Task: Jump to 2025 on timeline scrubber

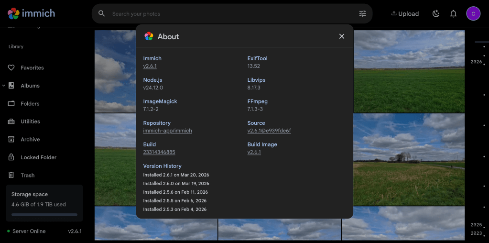Action: point(476,225)
